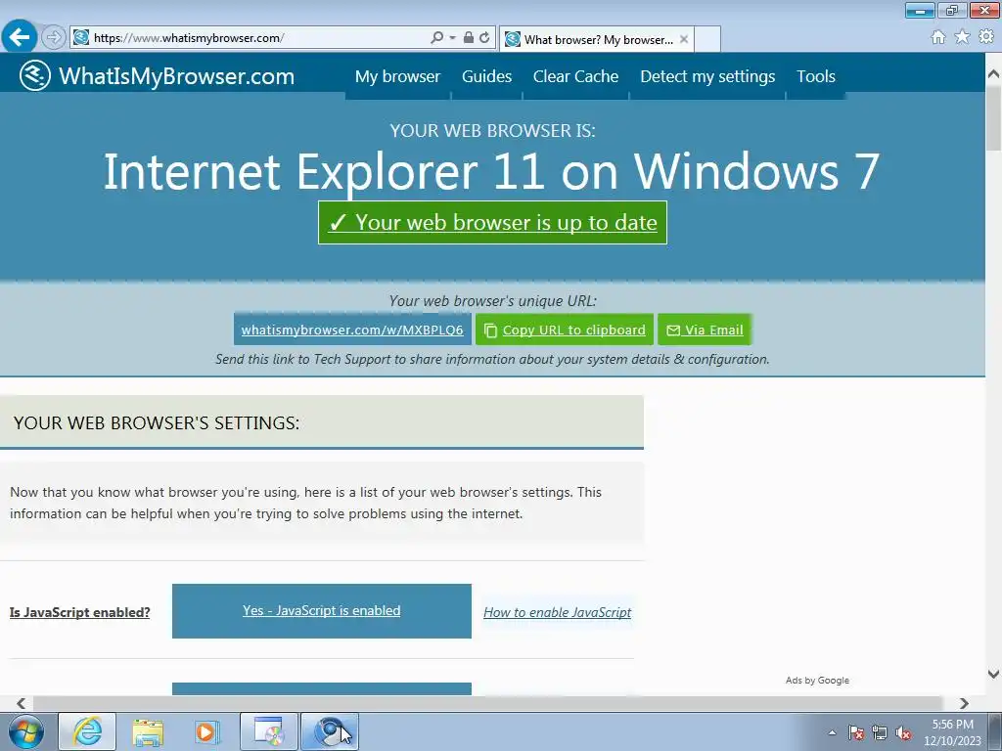Screen dimensions: 1002x751
Task: Click 'Your web browser is up to date'
Action: click(493, 222)
